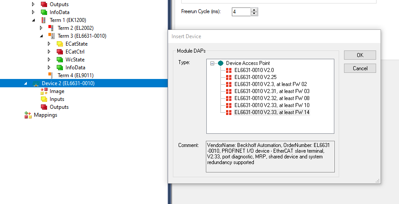The height and width of the screenshot is (204, 399).
Task: Click the Image icon under Device 2
Action: click(44, 91)
